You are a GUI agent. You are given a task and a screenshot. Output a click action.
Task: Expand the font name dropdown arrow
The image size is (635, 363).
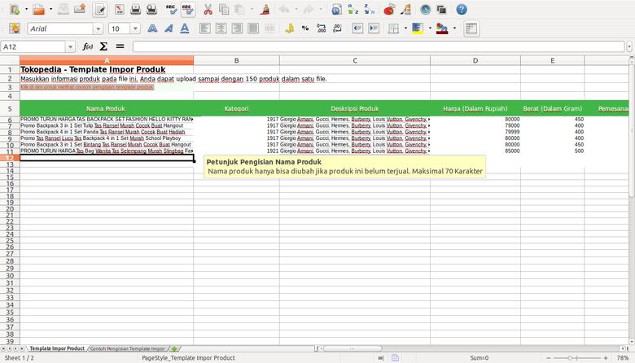tap(98, 28)
